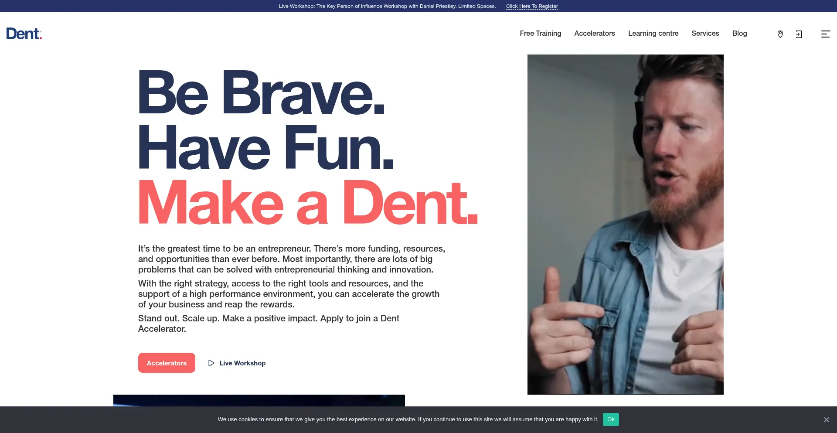Click the Click Here To Register link
The width and height of the screenshot is (837, 433).
(532, 6)
